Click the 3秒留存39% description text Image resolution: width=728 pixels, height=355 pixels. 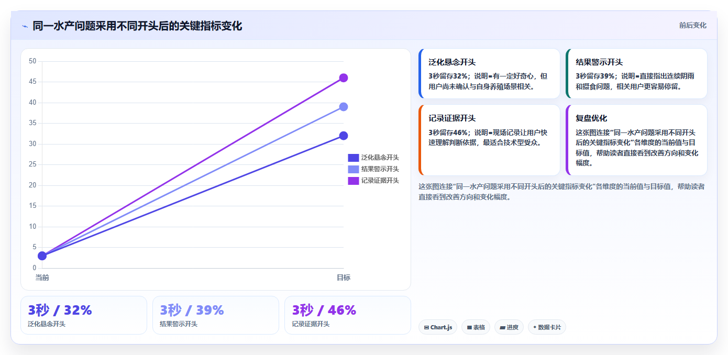pyautogui.click(x=635, y=81)
